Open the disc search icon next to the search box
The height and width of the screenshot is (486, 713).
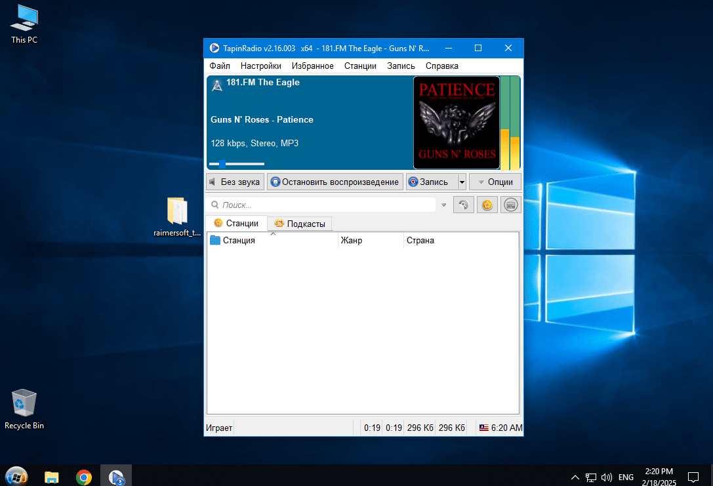coord(463,205)
